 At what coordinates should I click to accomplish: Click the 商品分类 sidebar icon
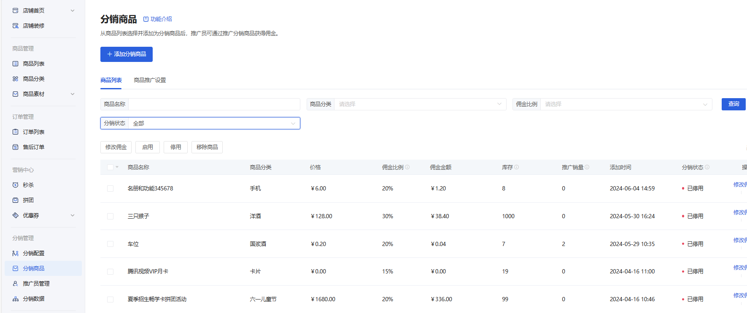(16, 79)
